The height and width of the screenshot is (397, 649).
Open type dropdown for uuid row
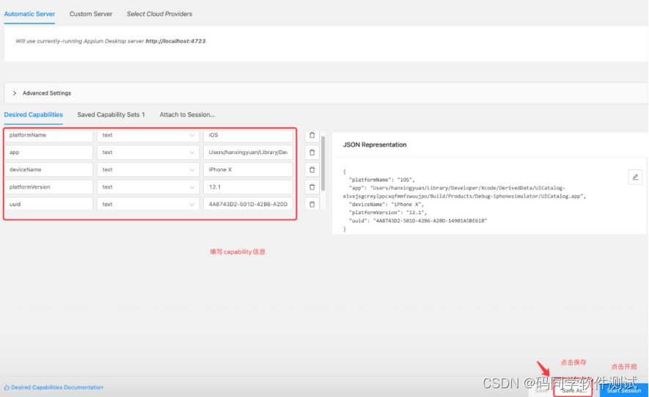148,204
